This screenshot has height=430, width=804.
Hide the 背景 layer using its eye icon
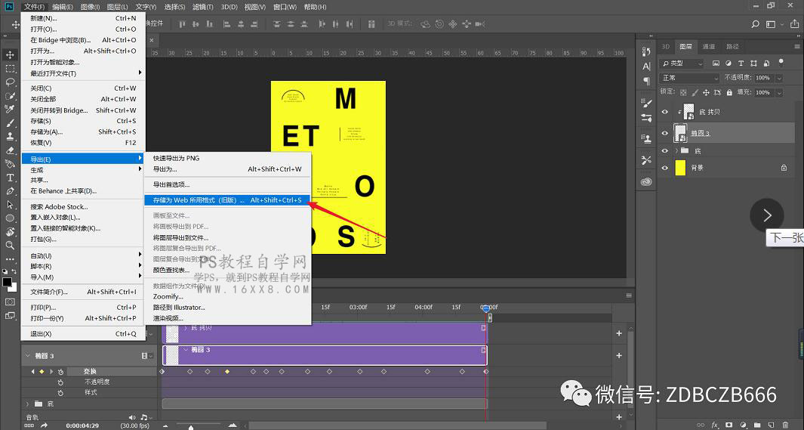(x=665, y=168)
